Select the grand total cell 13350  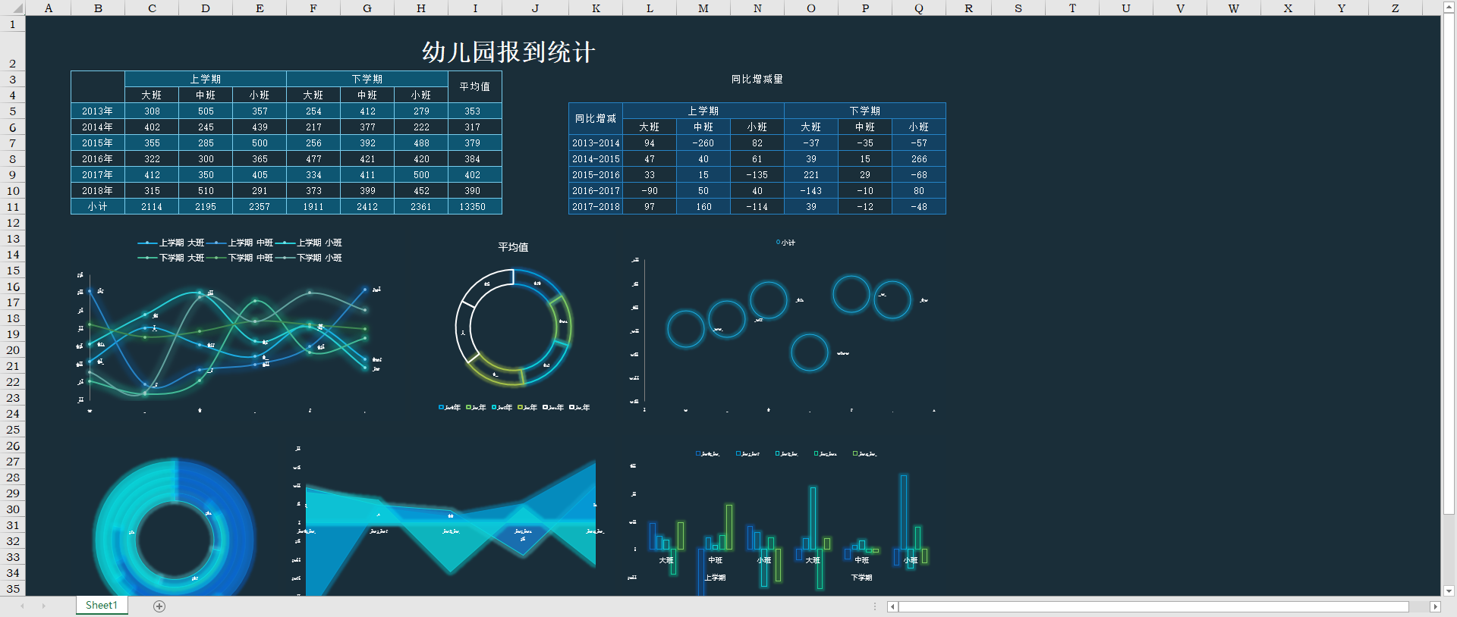coord(475,207)
